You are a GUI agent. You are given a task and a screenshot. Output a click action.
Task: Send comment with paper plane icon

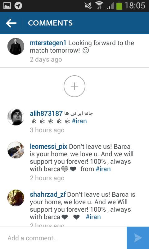point(138,238)
